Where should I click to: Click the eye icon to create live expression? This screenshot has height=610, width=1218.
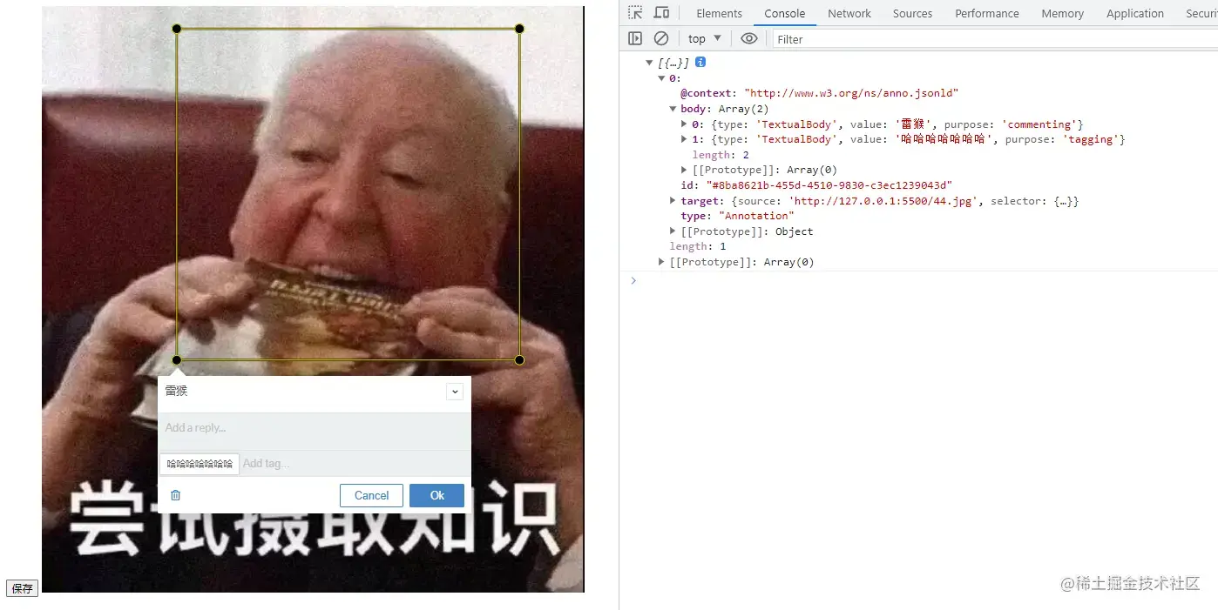point(748,38)
